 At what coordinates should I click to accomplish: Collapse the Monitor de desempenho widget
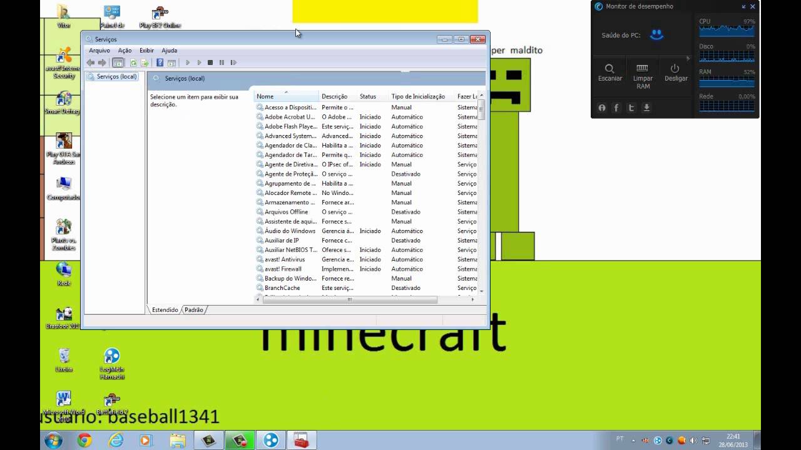pos(744,6)
